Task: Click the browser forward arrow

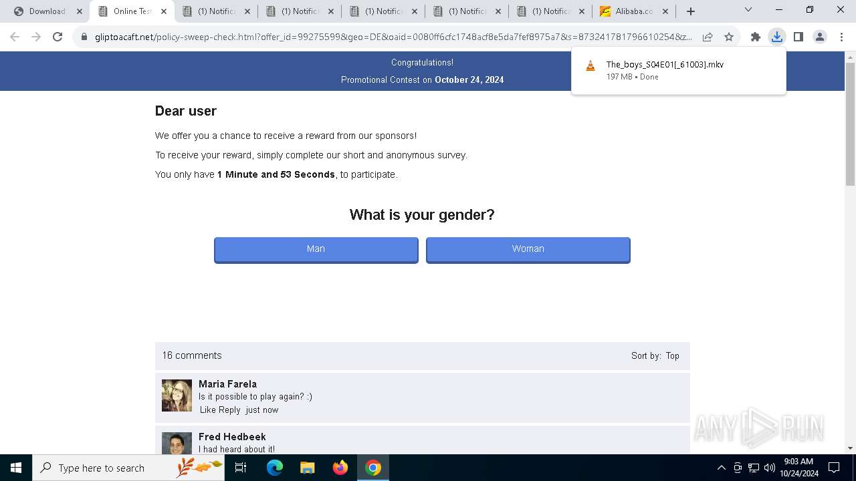Action: point(36,37)
